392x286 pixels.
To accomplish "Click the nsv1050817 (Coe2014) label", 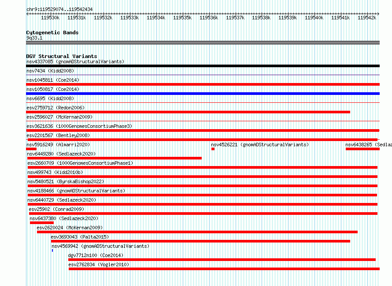I will click(x=53, y=89).
